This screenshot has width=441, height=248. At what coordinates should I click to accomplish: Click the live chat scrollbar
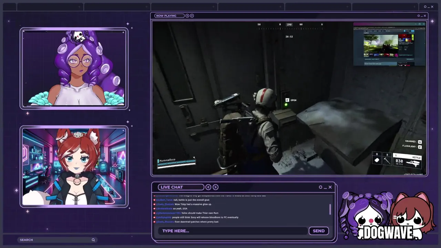click(x=330, y=209)
